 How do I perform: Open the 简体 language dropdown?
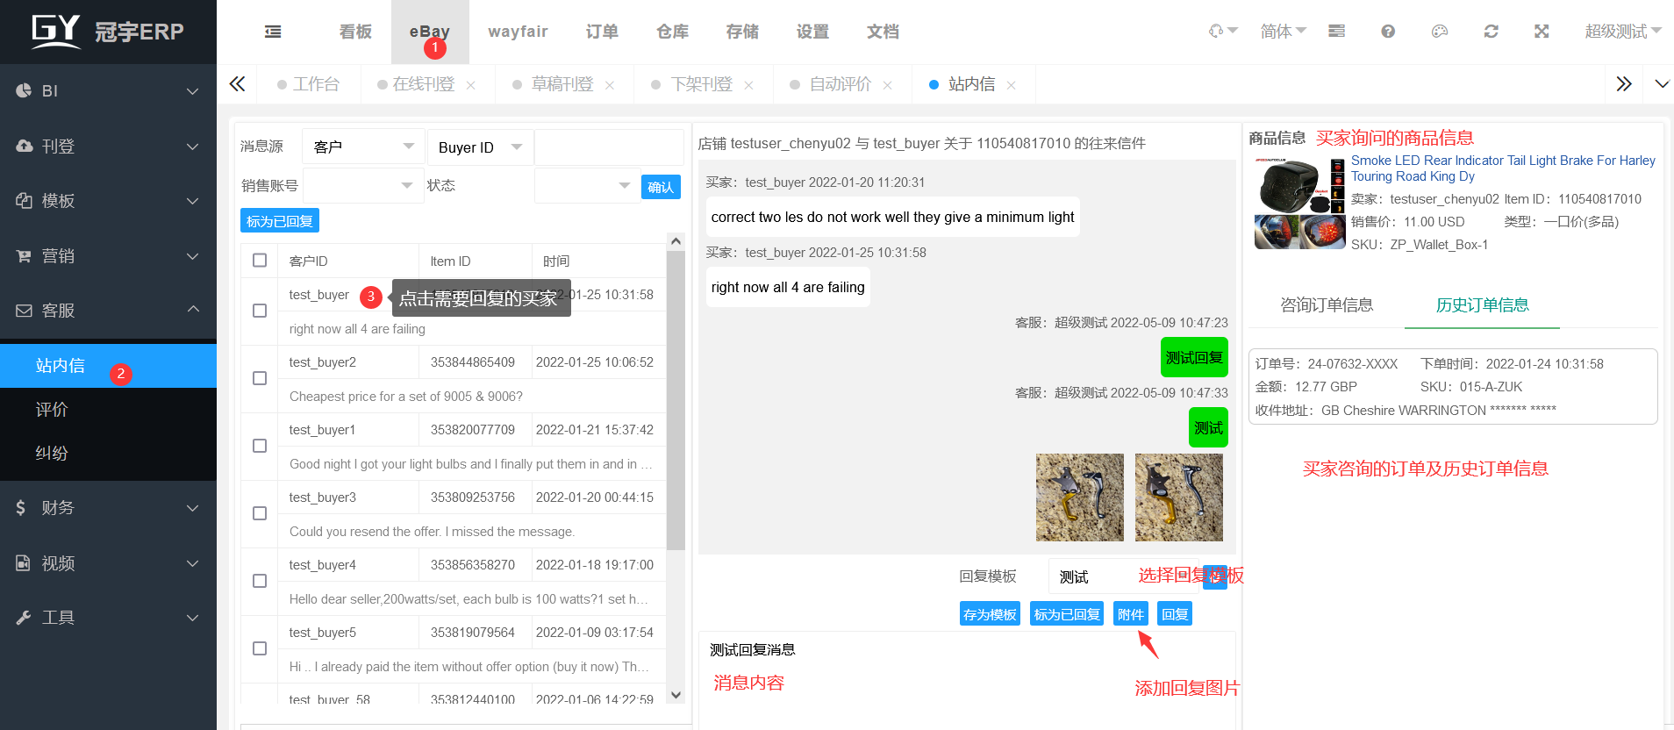pos(1283,32)
